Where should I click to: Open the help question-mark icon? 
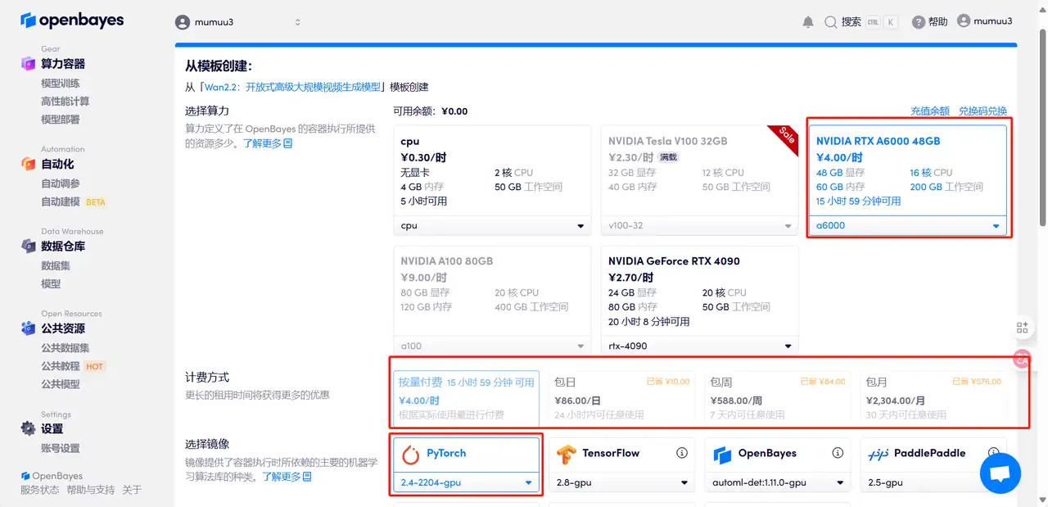click(919, 22)
